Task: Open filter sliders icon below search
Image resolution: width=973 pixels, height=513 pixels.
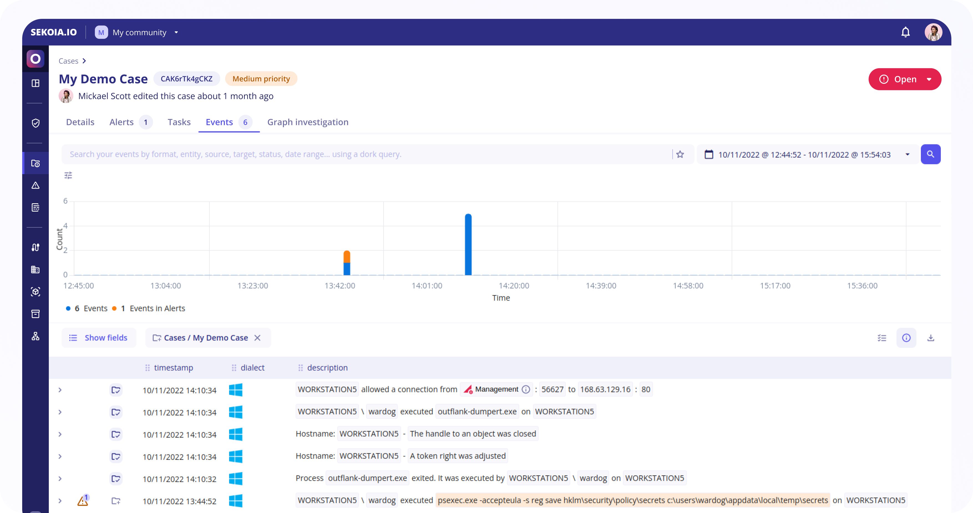Action: tap(68, 175)
